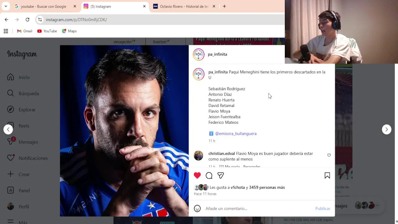
Task: Share post via paper plane icon
Action: (x=221, y=175)
